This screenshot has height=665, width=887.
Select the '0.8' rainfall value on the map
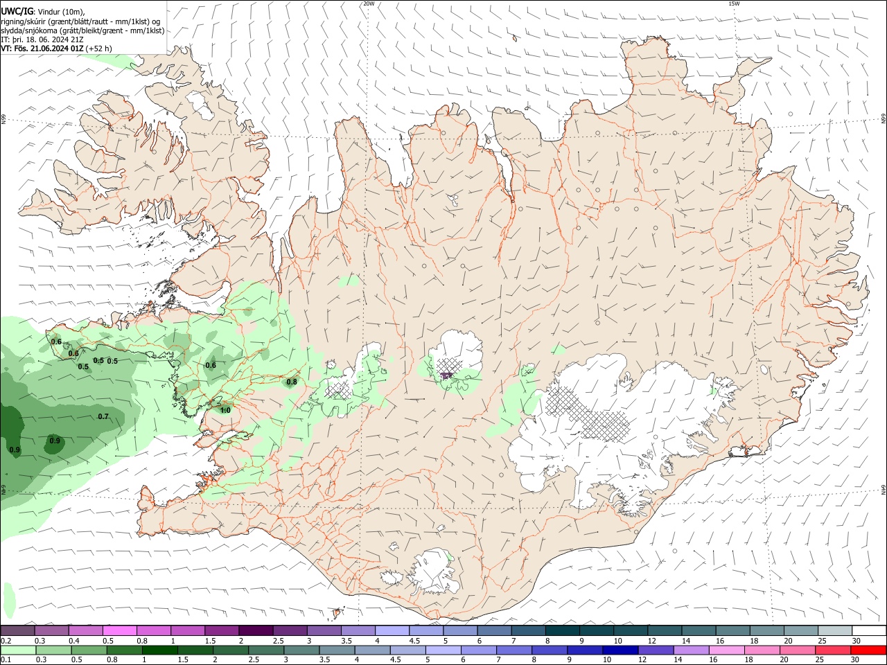click(x=292, y=382)
